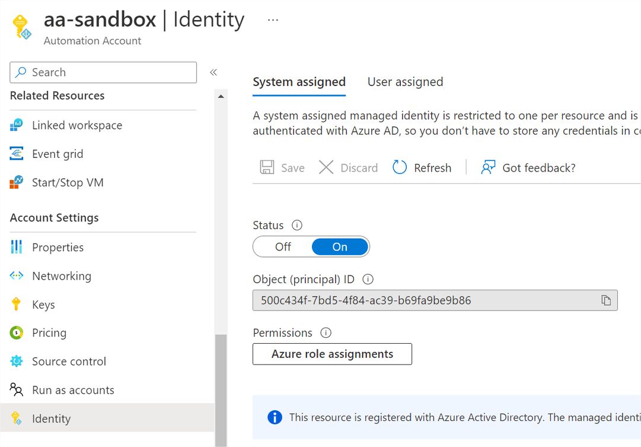Click the Linked workspace icon
The width and height of the screenshot is (641, 447).
(x=17, y=125)
